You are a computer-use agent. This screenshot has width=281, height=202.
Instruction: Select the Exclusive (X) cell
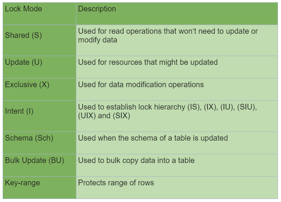coord(39,89)
